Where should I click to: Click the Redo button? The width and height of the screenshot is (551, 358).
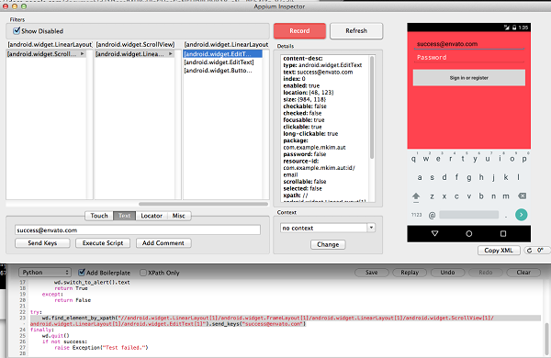click(485, 273)
